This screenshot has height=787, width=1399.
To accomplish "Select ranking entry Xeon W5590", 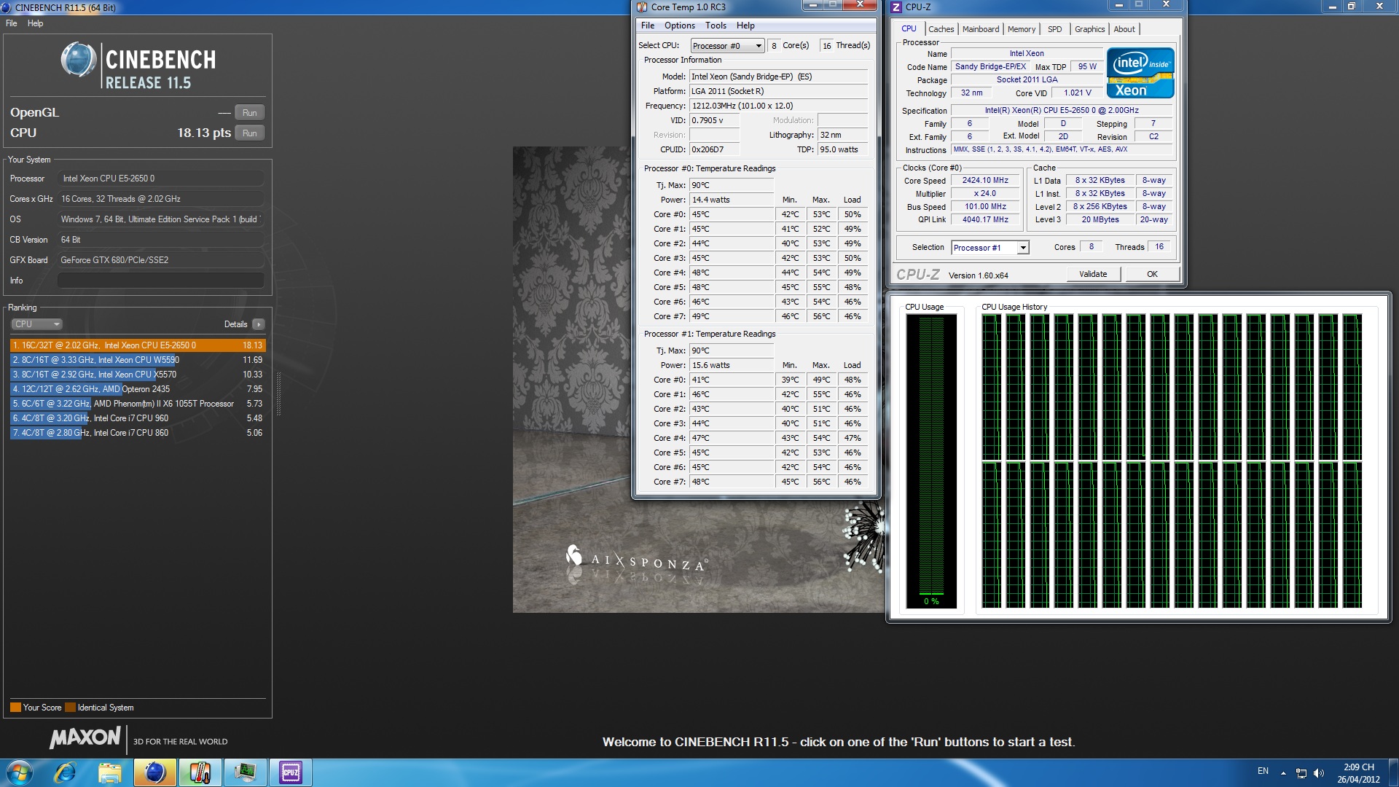I will (138, 360).
